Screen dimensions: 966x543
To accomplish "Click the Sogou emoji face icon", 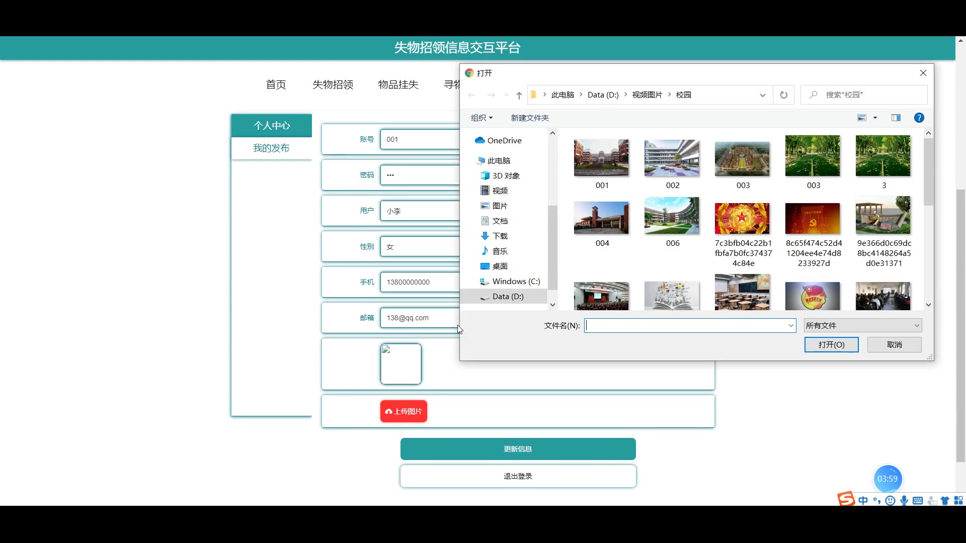I will 890,500.
